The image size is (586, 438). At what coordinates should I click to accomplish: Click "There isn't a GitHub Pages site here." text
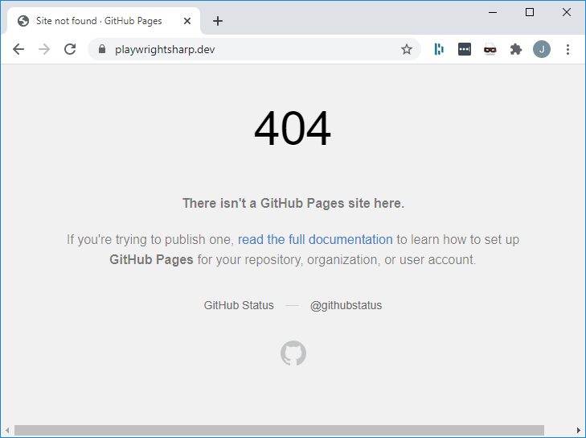(293, 203)
